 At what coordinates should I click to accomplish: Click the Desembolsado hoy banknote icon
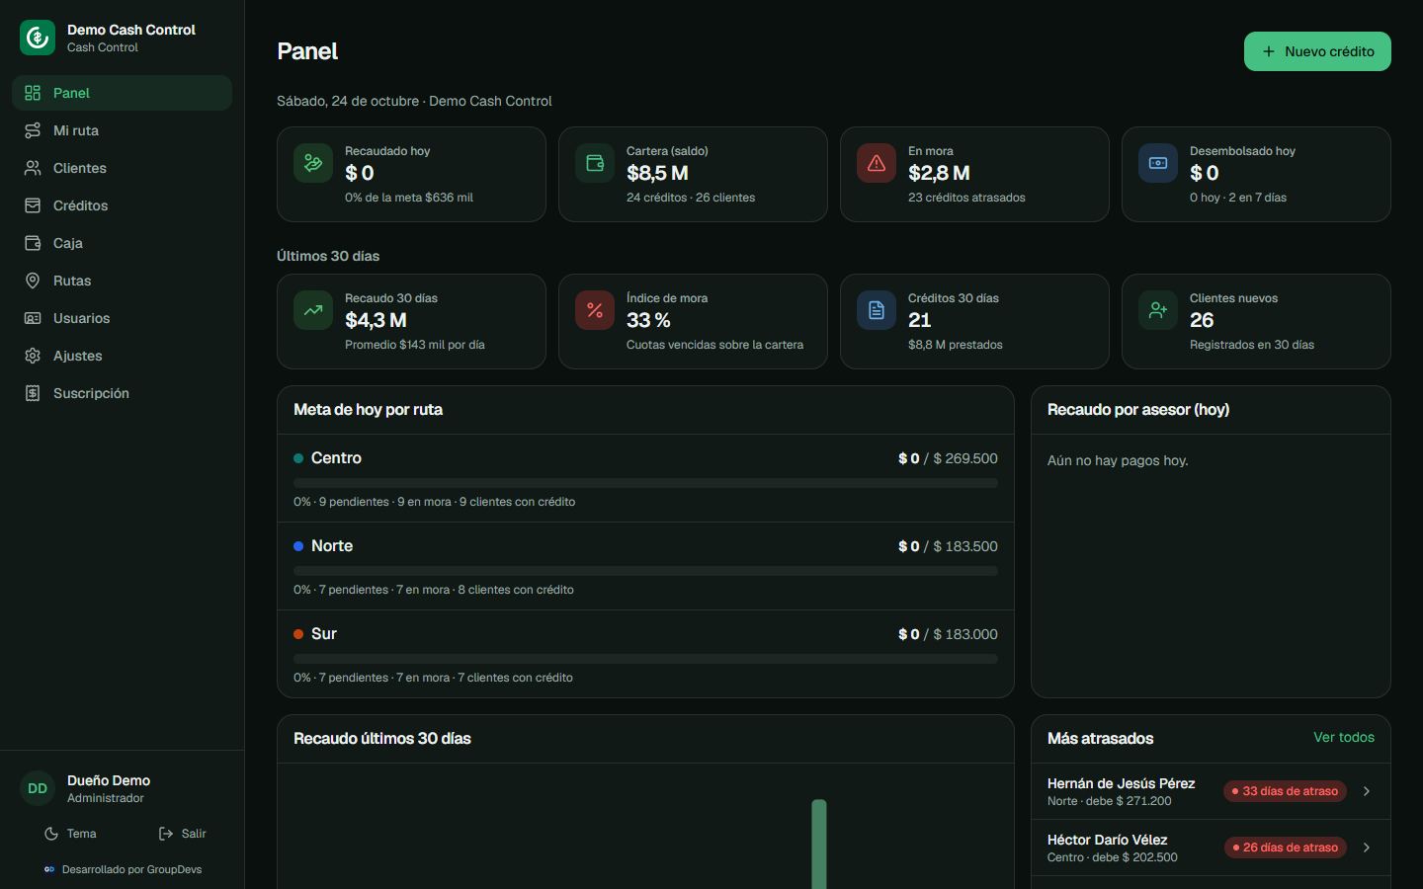tap(1158, 163)
